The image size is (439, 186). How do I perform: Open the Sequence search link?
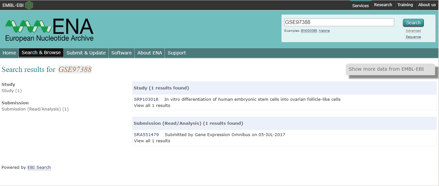[413, 37]
